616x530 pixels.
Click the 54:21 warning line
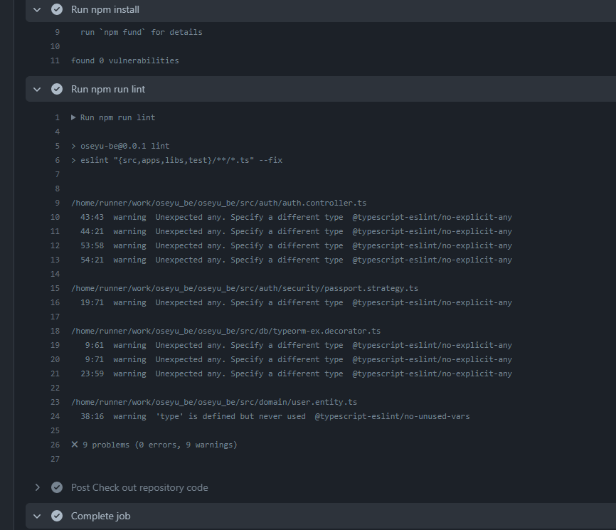296,260
